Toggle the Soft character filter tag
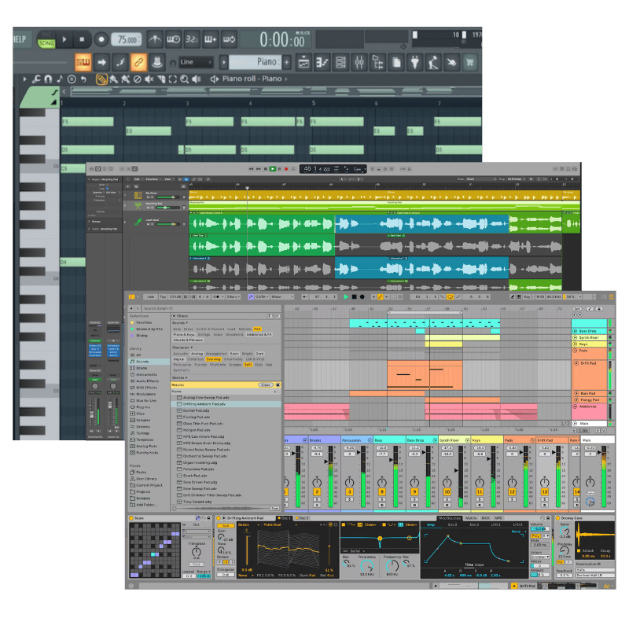Image resolution: width=629 pixels, height=629 pixels. click(x=248, y=365)
